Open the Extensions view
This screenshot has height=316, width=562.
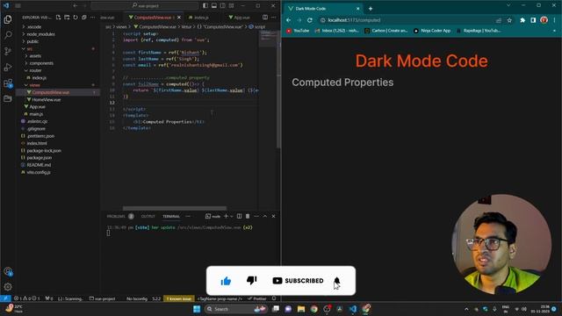click(x=8, y=83)
